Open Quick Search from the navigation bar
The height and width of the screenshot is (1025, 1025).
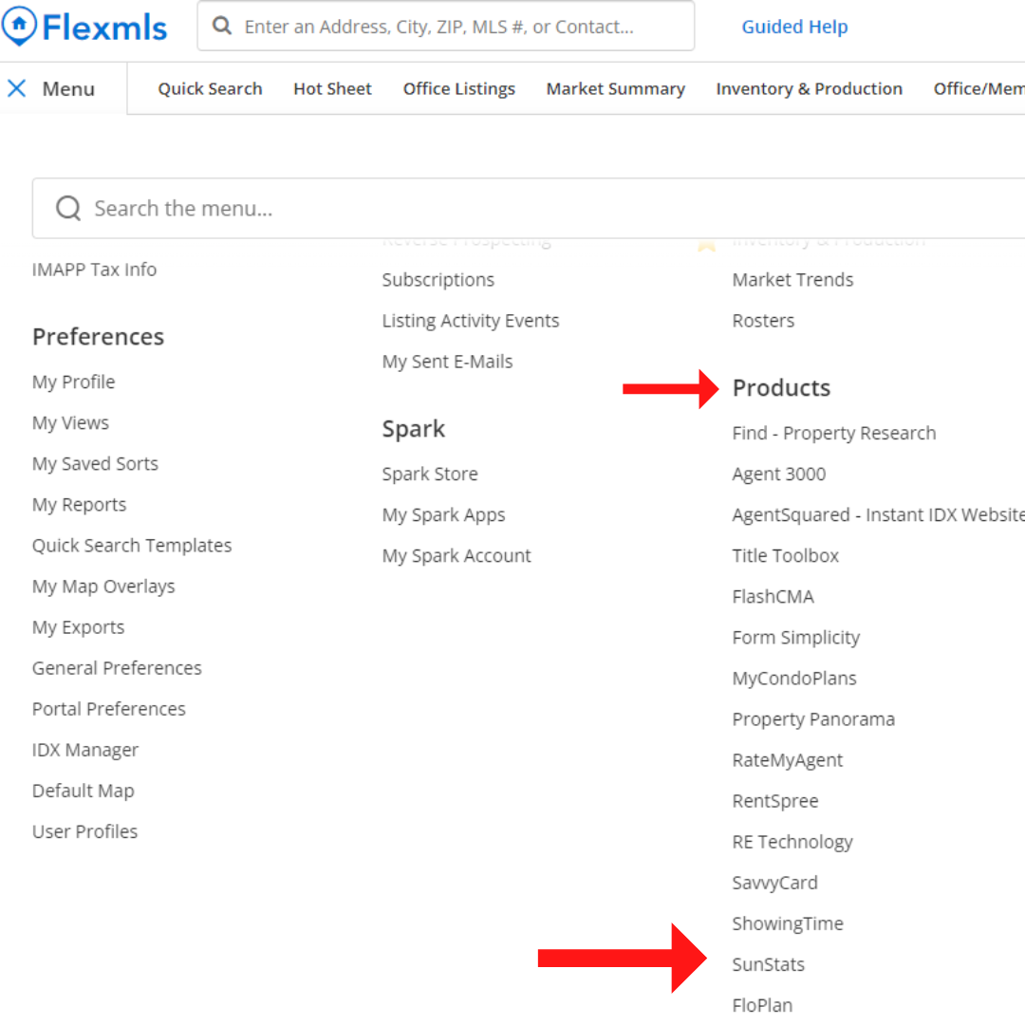click(210, 88)
